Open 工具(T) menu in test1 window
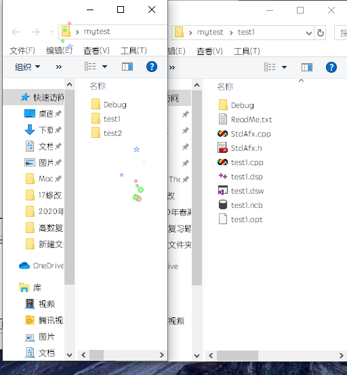The image size is (347, 375). 247,51
